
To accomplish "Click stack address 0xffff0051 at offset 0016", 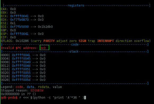I will 21,69.
